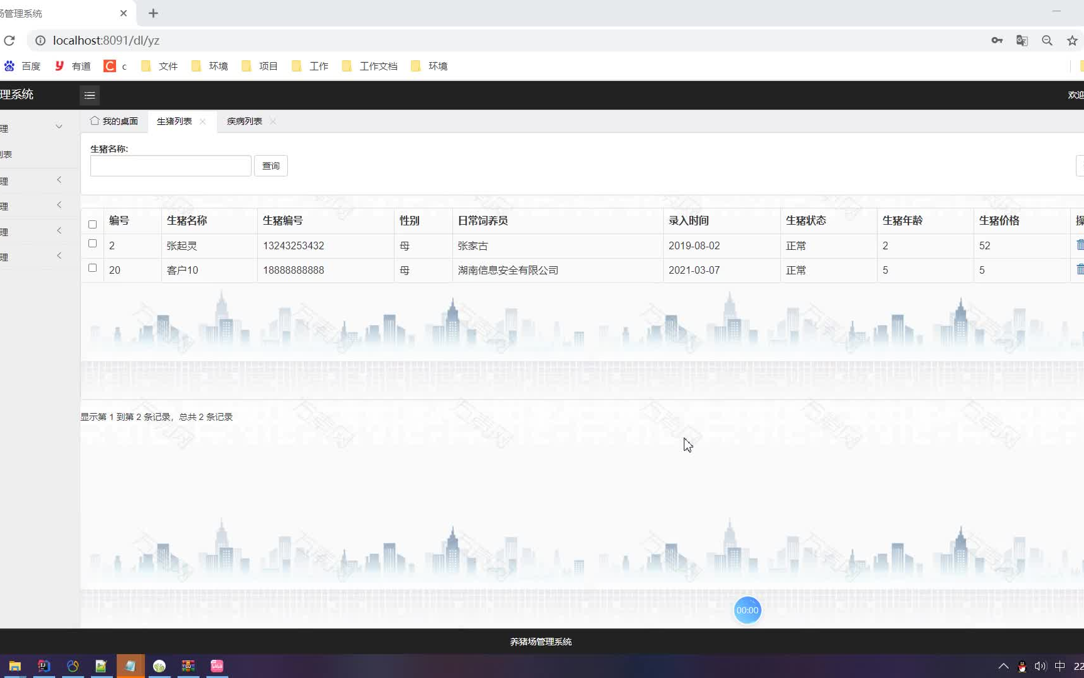
Task: Focus the 生猪名称 search input field
Action: (x=171, y=166)
